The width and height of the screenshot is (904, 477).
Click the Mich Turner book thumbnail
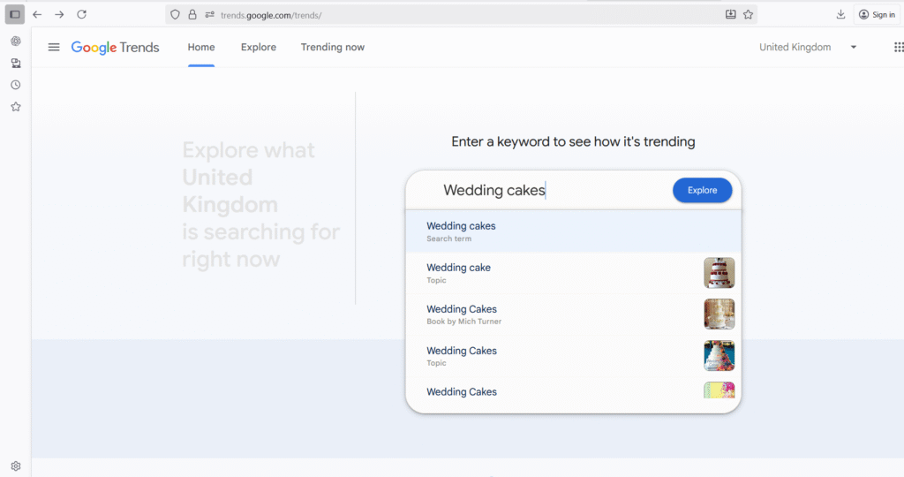pyautogui.click(x=719, y=314)
